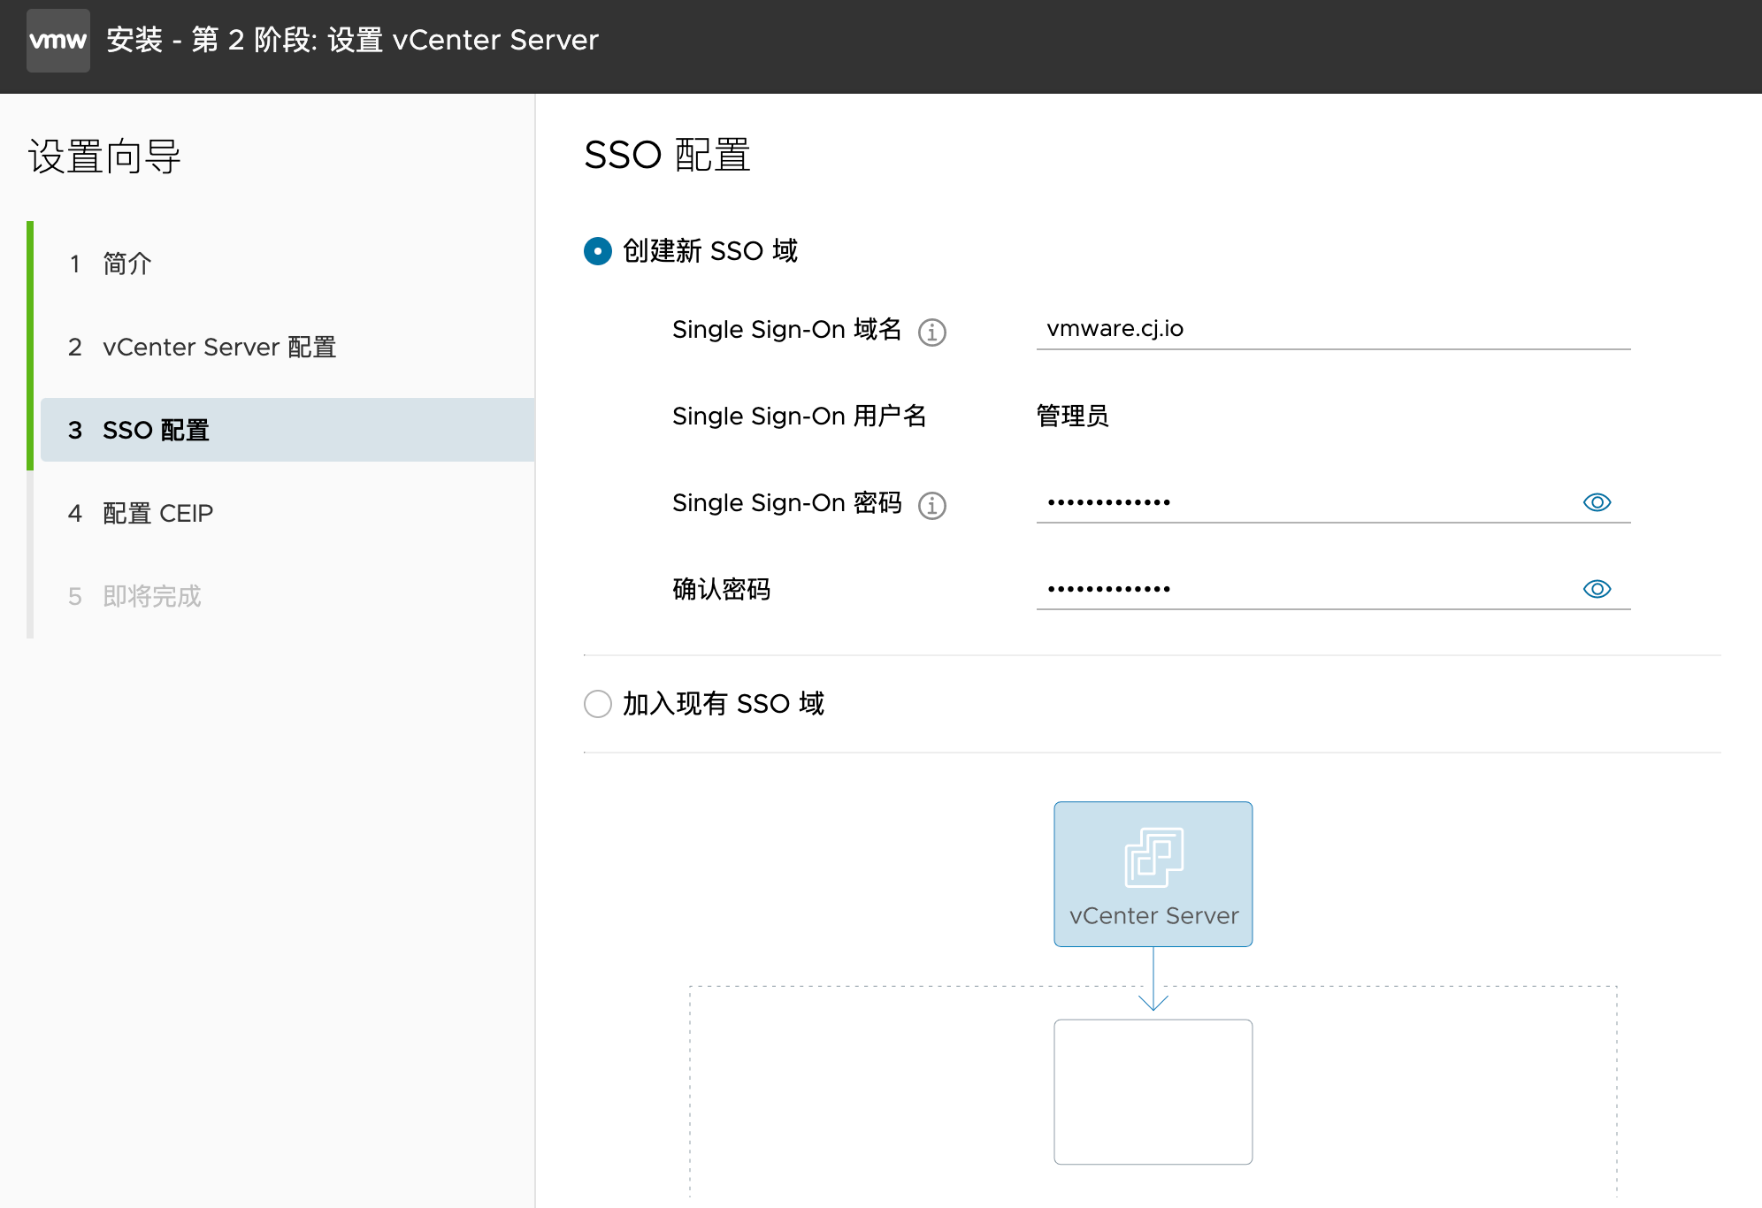Select the Join existing SSO domain radio button
Viewport: 1762px width, 1208px height.
[598, 704]
